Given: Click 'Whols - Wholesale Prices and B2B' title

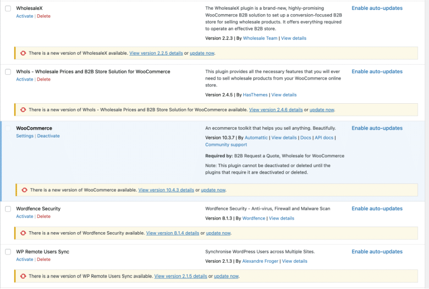Looking at the screenshot, I should pyautogui.click(x=93, y=72).
